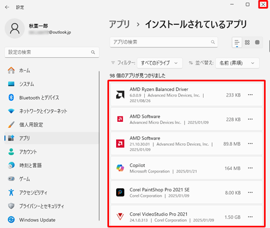Click the プライバシー shield icon

[11, 206]
